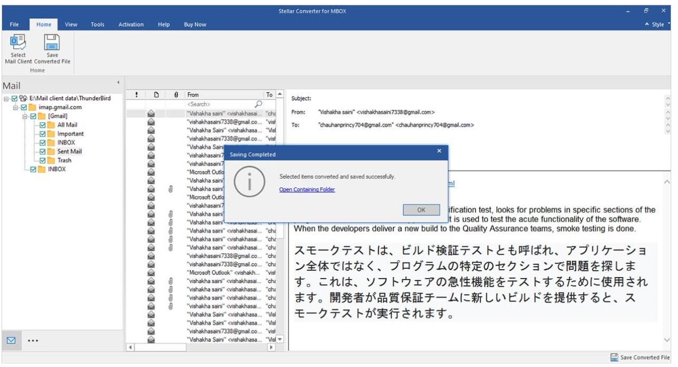Screen dimensions: 678x367
Task: Click the importance exclamation column header icon
Action: coord(136,95)
